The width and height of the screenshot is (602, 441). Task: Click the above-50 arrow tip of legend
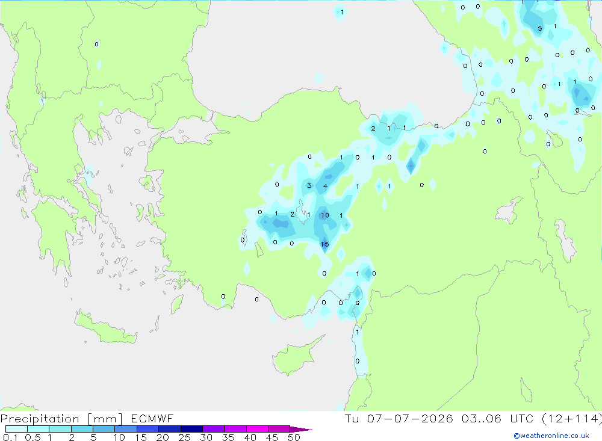[x=301, y=429]
